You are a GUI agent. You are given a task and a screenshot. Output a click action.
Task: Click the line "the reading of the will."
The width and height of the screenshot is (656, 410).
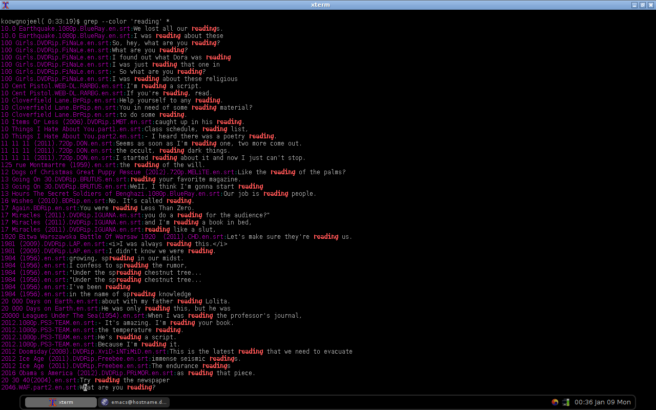[x=162, y=165]
